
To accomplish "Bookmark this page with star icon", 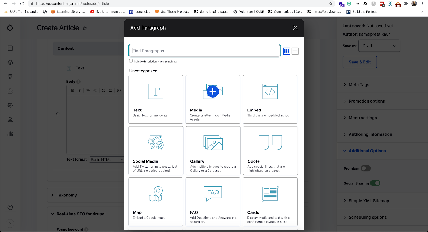I will (331, 4).
